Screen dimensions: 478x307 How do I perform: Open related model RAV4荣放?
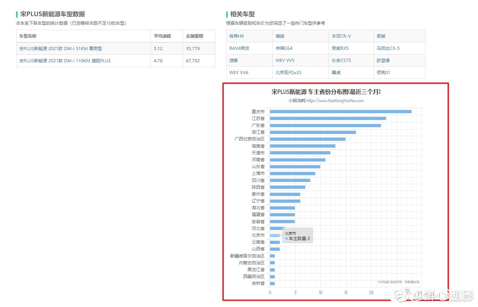click(239, 48)
